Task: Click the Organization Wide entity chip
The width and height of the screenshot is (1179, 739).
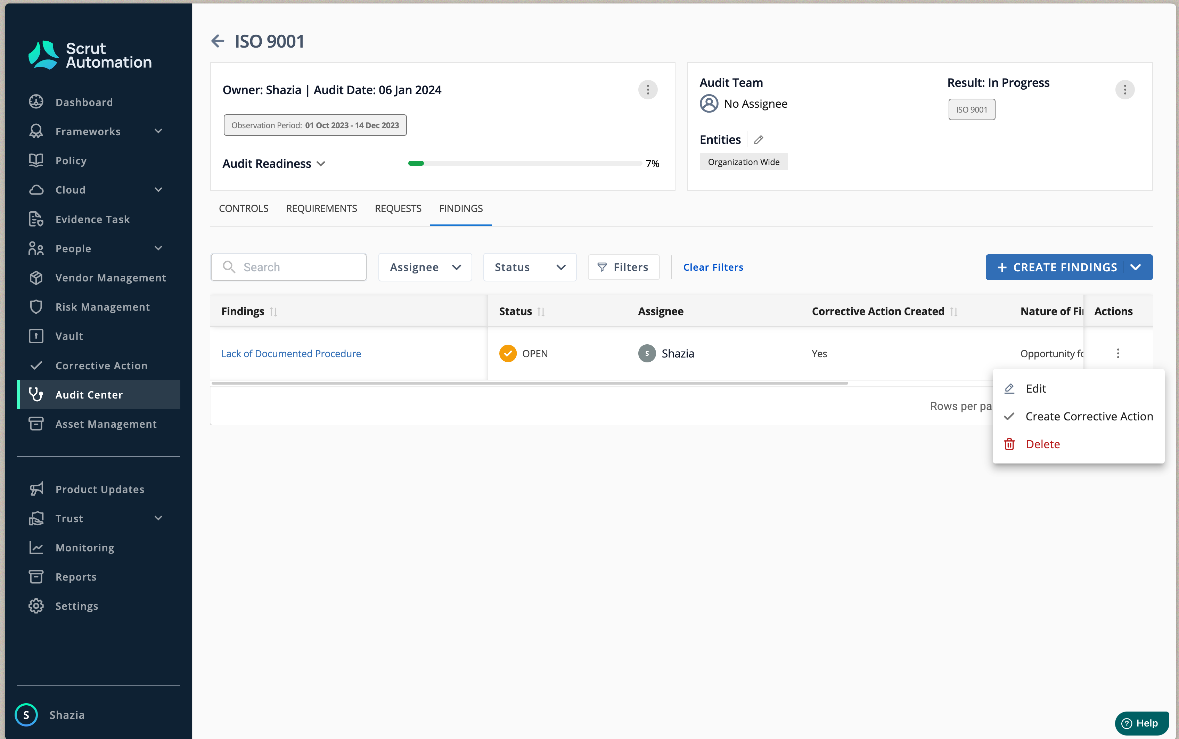Action: coord(744,162)
